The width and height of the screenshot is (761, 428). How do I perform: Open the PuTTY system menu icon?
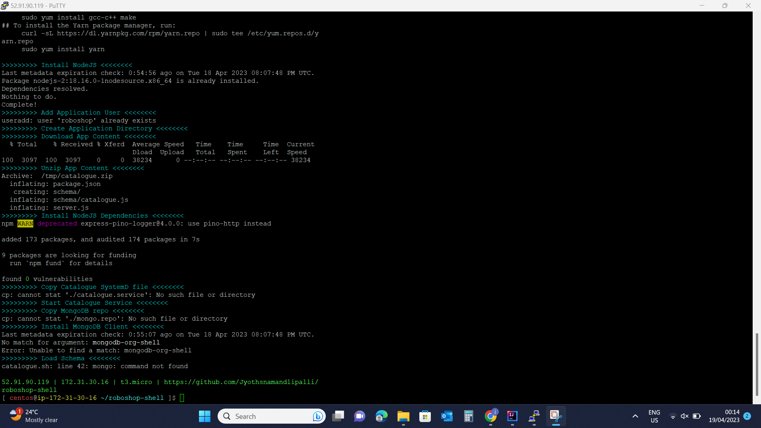(x=4, y=6)
